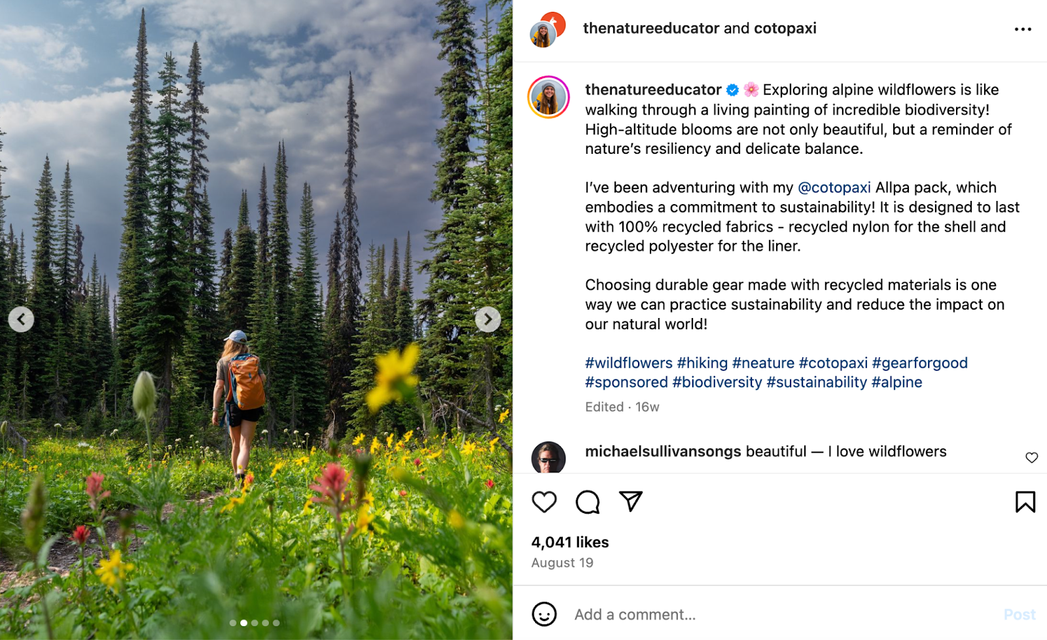Open the #wildflowers hashtag
The width and height of the screenshot is (1047, 640).
pyautogui.click(x=628, y=362)
